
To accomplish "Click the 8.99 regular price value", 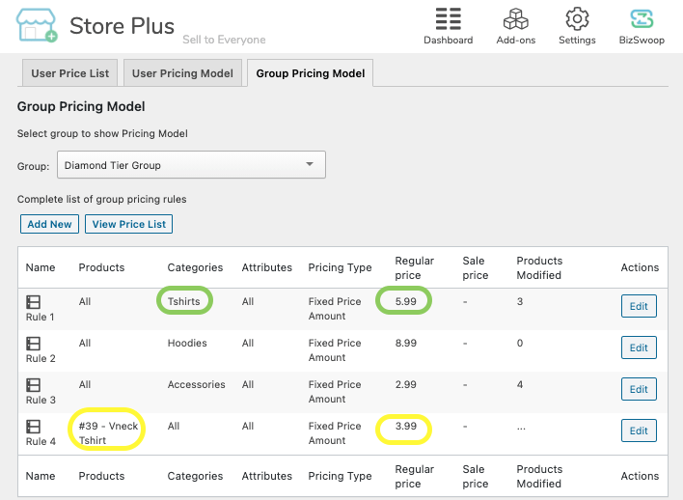I will coord(405,343).
